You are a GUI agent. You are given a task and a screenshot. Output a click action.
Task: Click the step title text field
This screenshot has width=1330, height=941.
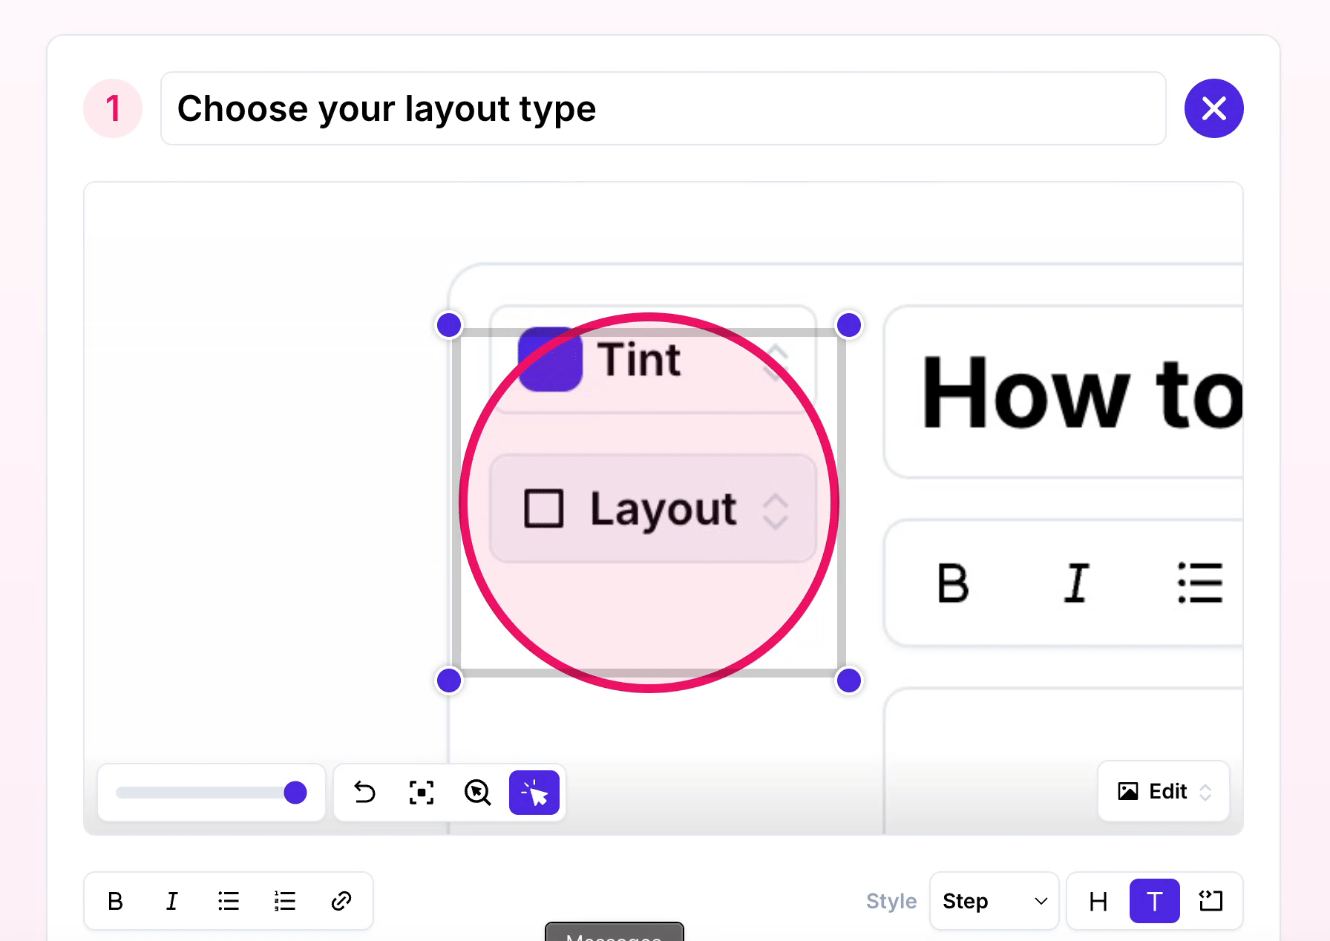pyautogui.click(x=663, y=108)
